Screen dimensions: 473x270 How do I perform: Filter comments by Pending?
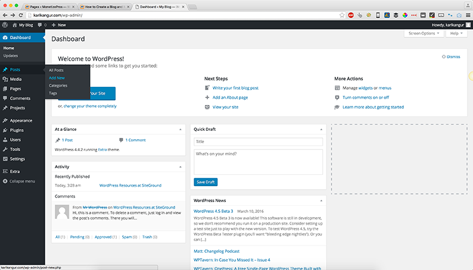[x=77, y=237]
